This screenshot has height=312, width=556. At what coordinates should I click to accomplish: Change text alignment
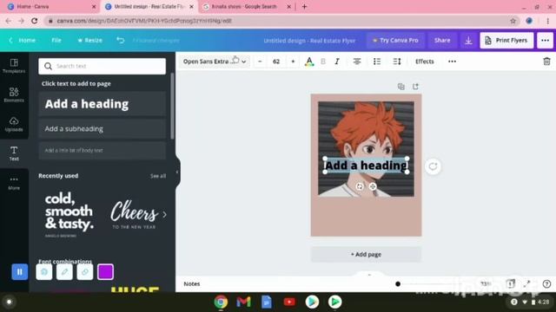(x=357, y=62)
